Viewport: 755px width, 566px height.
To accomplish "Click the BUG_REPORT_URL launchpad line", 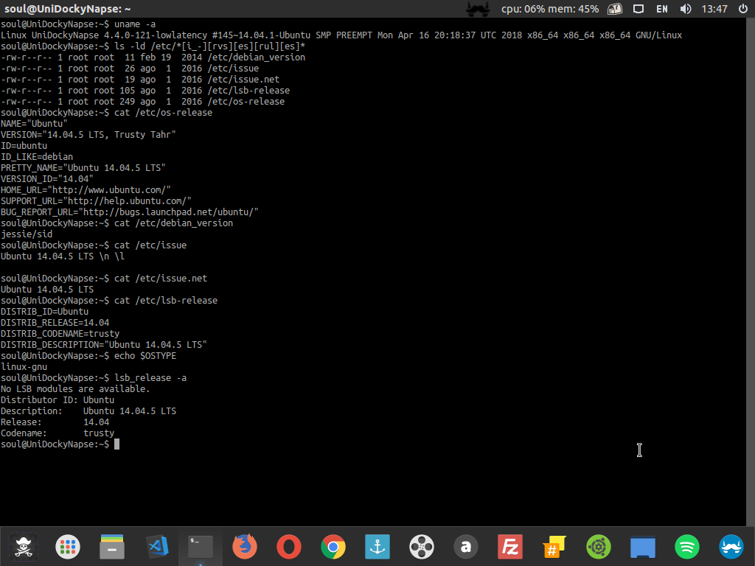I will [x=130, y=212].
